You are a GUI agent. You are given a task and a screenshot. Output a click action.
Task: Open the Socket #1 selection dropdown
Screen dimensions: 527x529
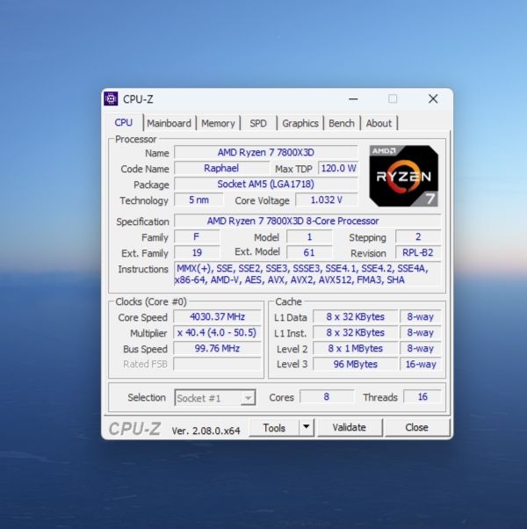click(x=215, y=398)
